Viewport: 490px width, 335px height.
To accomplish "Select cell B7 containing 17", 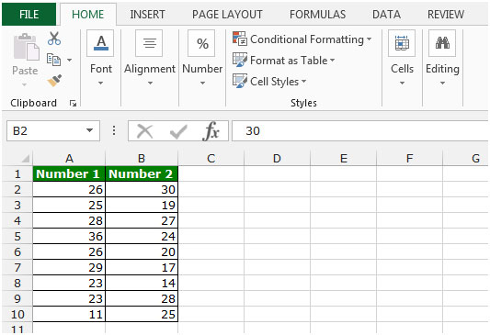I will [142, 267].
